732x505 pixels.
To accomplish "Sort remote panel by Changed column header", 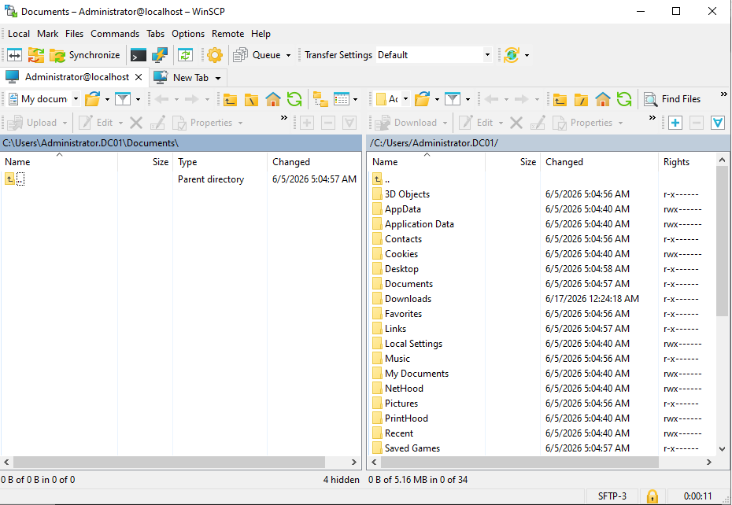I will coord(599,161).
